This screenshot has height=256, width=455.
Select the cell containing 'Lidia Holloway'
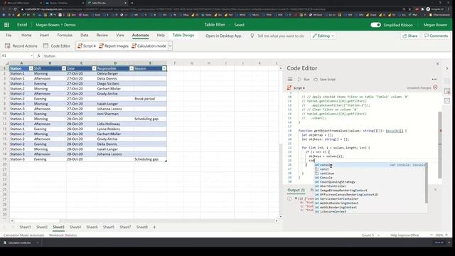tap(114, 124)
